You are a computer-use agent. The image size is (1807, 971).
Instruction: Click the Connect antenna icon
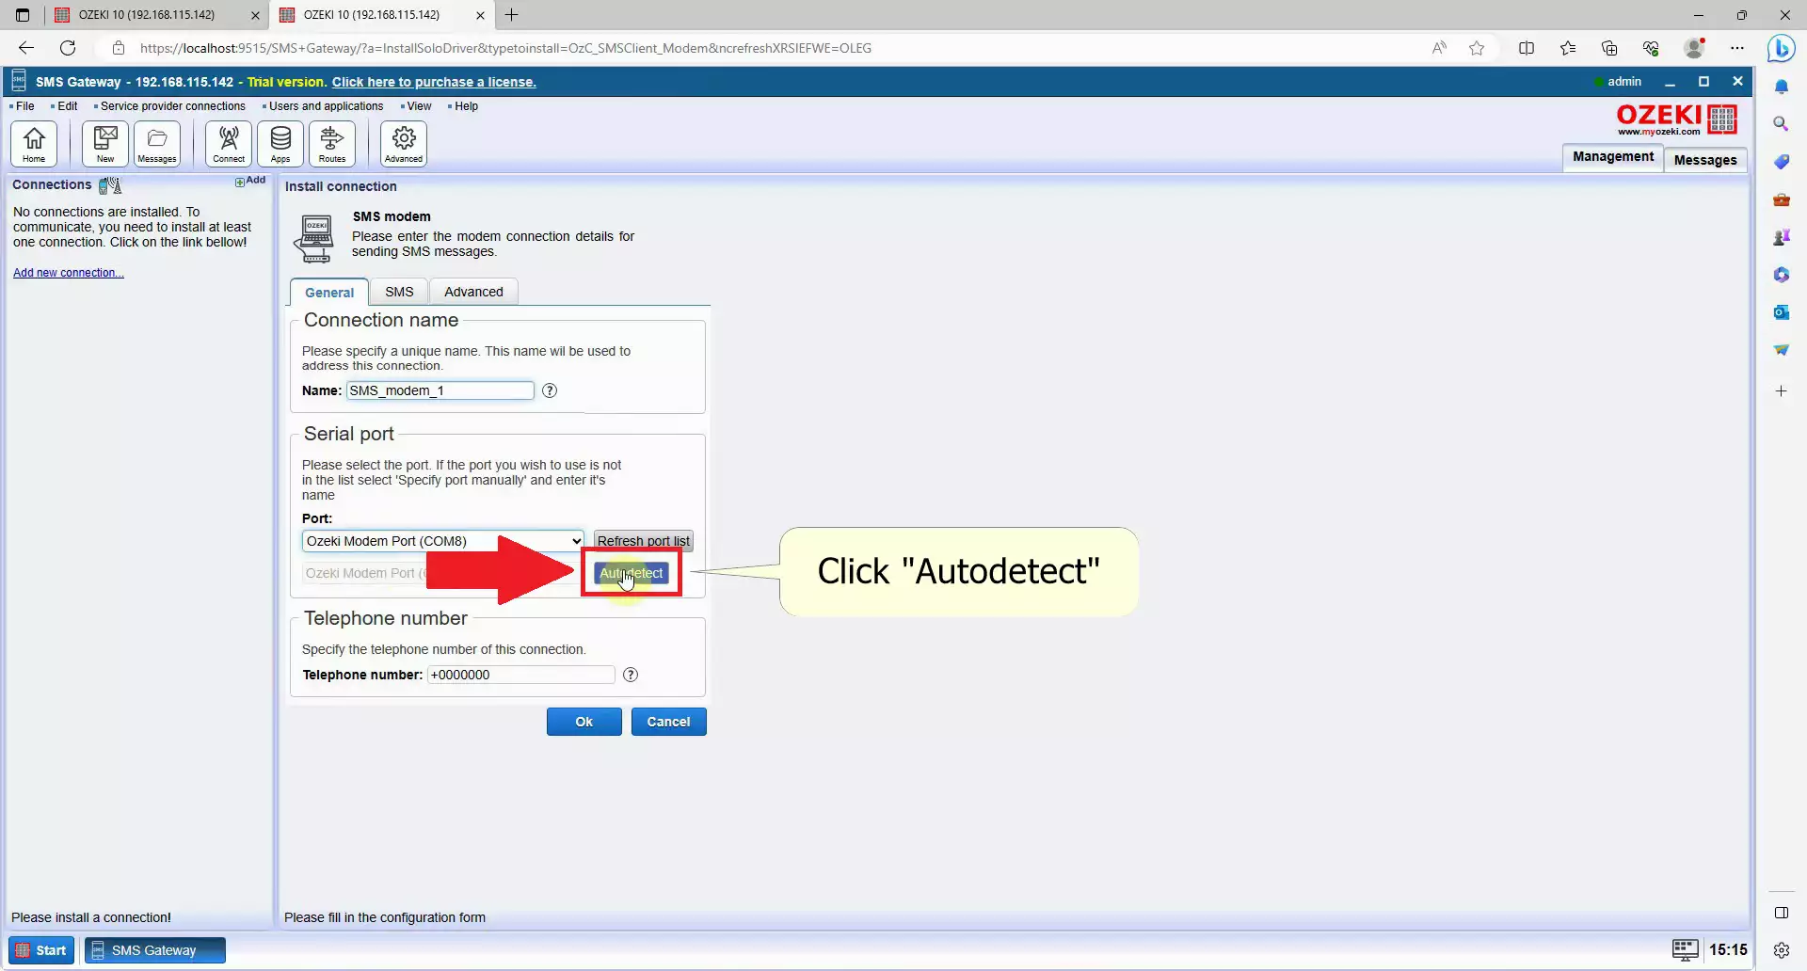[x=229, y=144]
